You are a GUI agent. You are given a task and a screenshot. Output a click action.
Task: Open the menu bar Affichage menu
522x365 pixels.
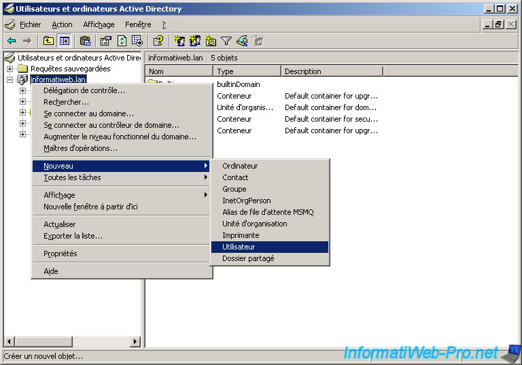[x=99, y=24]
